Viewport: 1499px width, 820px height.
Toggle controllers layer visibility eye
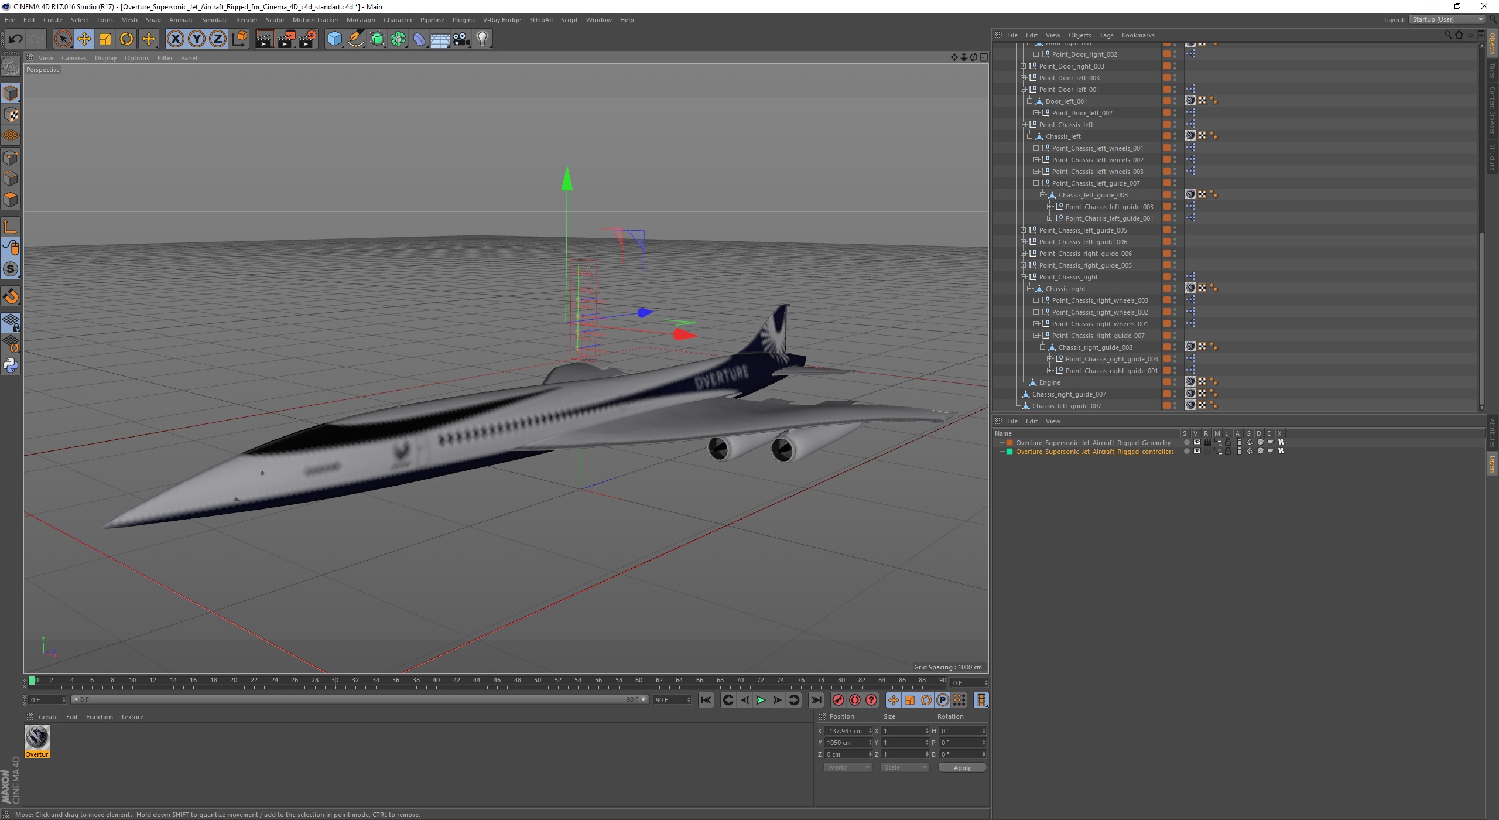[x=1197, y=452]
